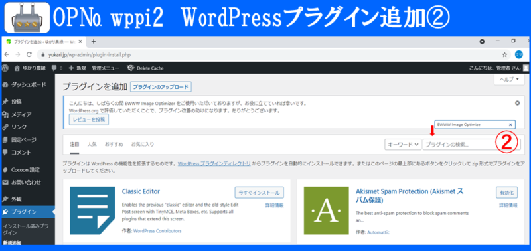Viewport: 531px width, 251px height.
Task: Switch to the 注目 tab
Action: coord(74,144)
